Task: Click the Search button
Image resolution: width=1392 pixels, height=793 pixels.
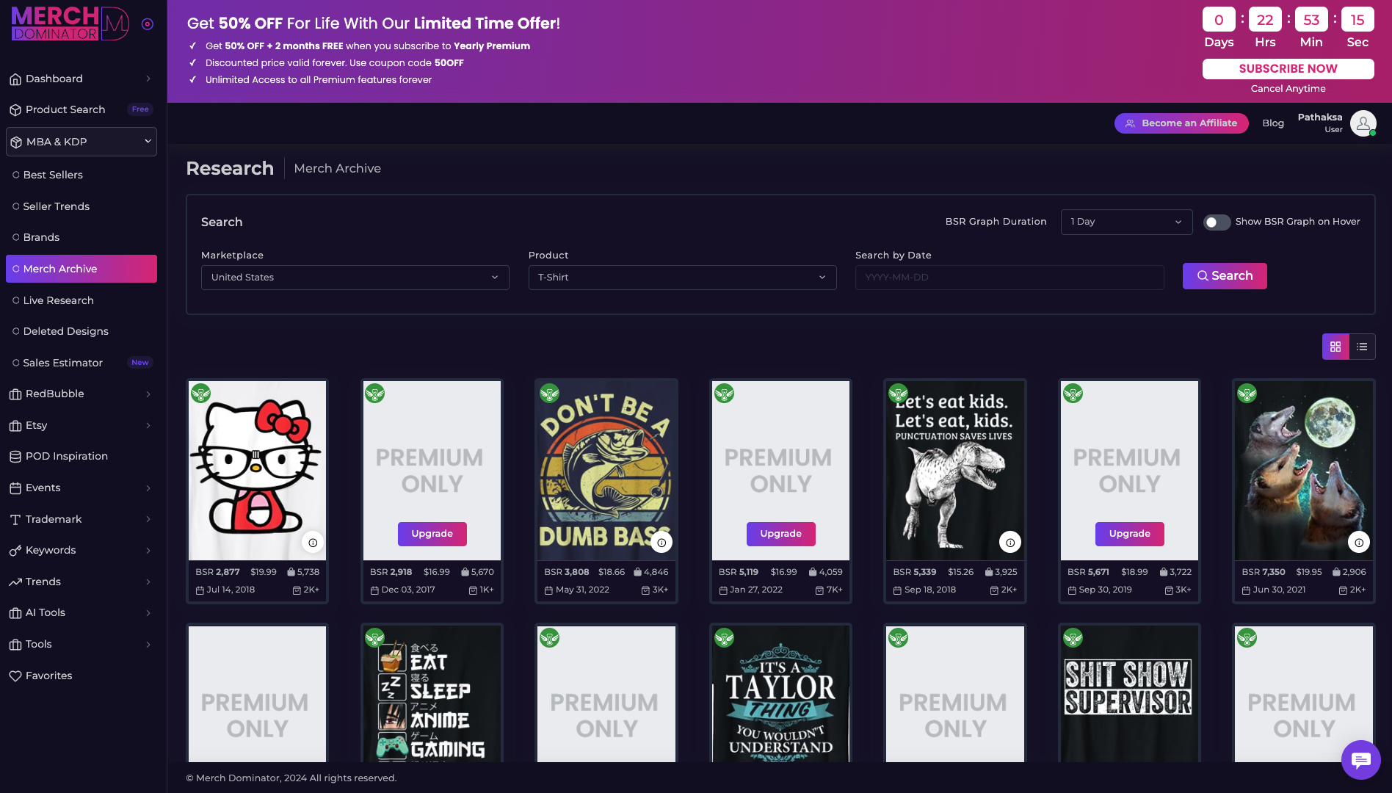Action: coord(1224,275)
